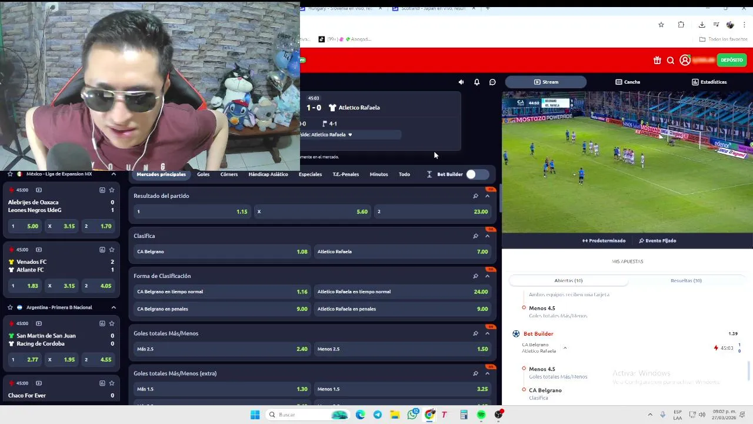Collapse the Clasifica market
The image size is (753, 424).
487,236
